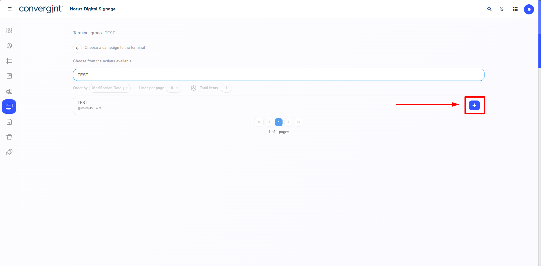Open the Lines per page dropdown
Screen dimensions: 541x266
173,88
